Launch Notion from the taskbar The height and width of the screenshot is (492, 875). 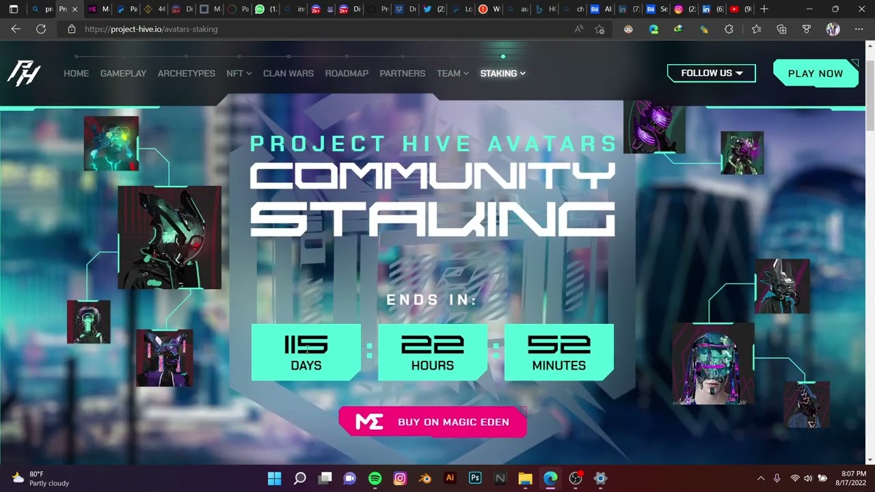click(x=500, y=478)
